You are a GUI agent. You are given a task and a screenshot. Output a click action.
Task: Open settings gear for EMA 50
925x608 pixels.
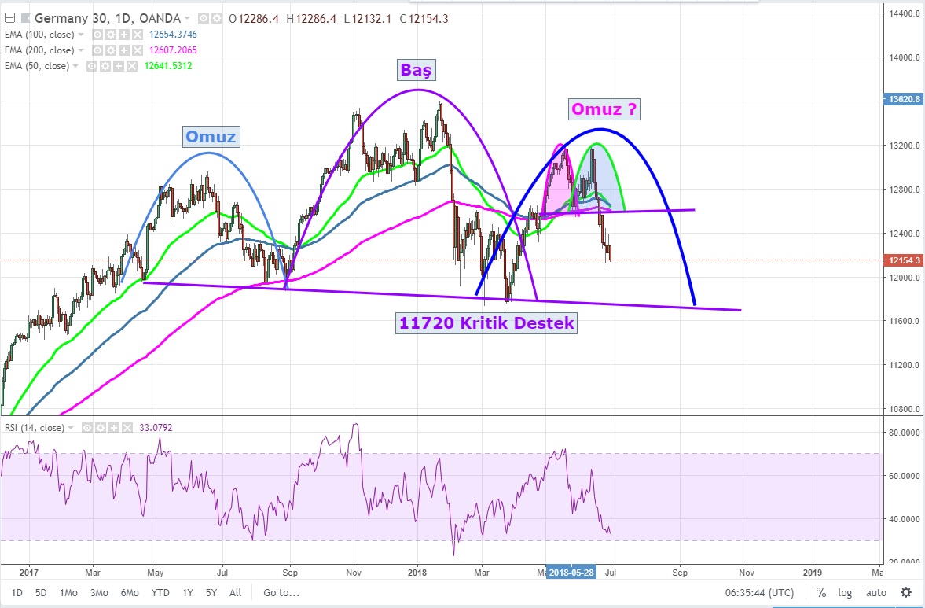point(105,66)
